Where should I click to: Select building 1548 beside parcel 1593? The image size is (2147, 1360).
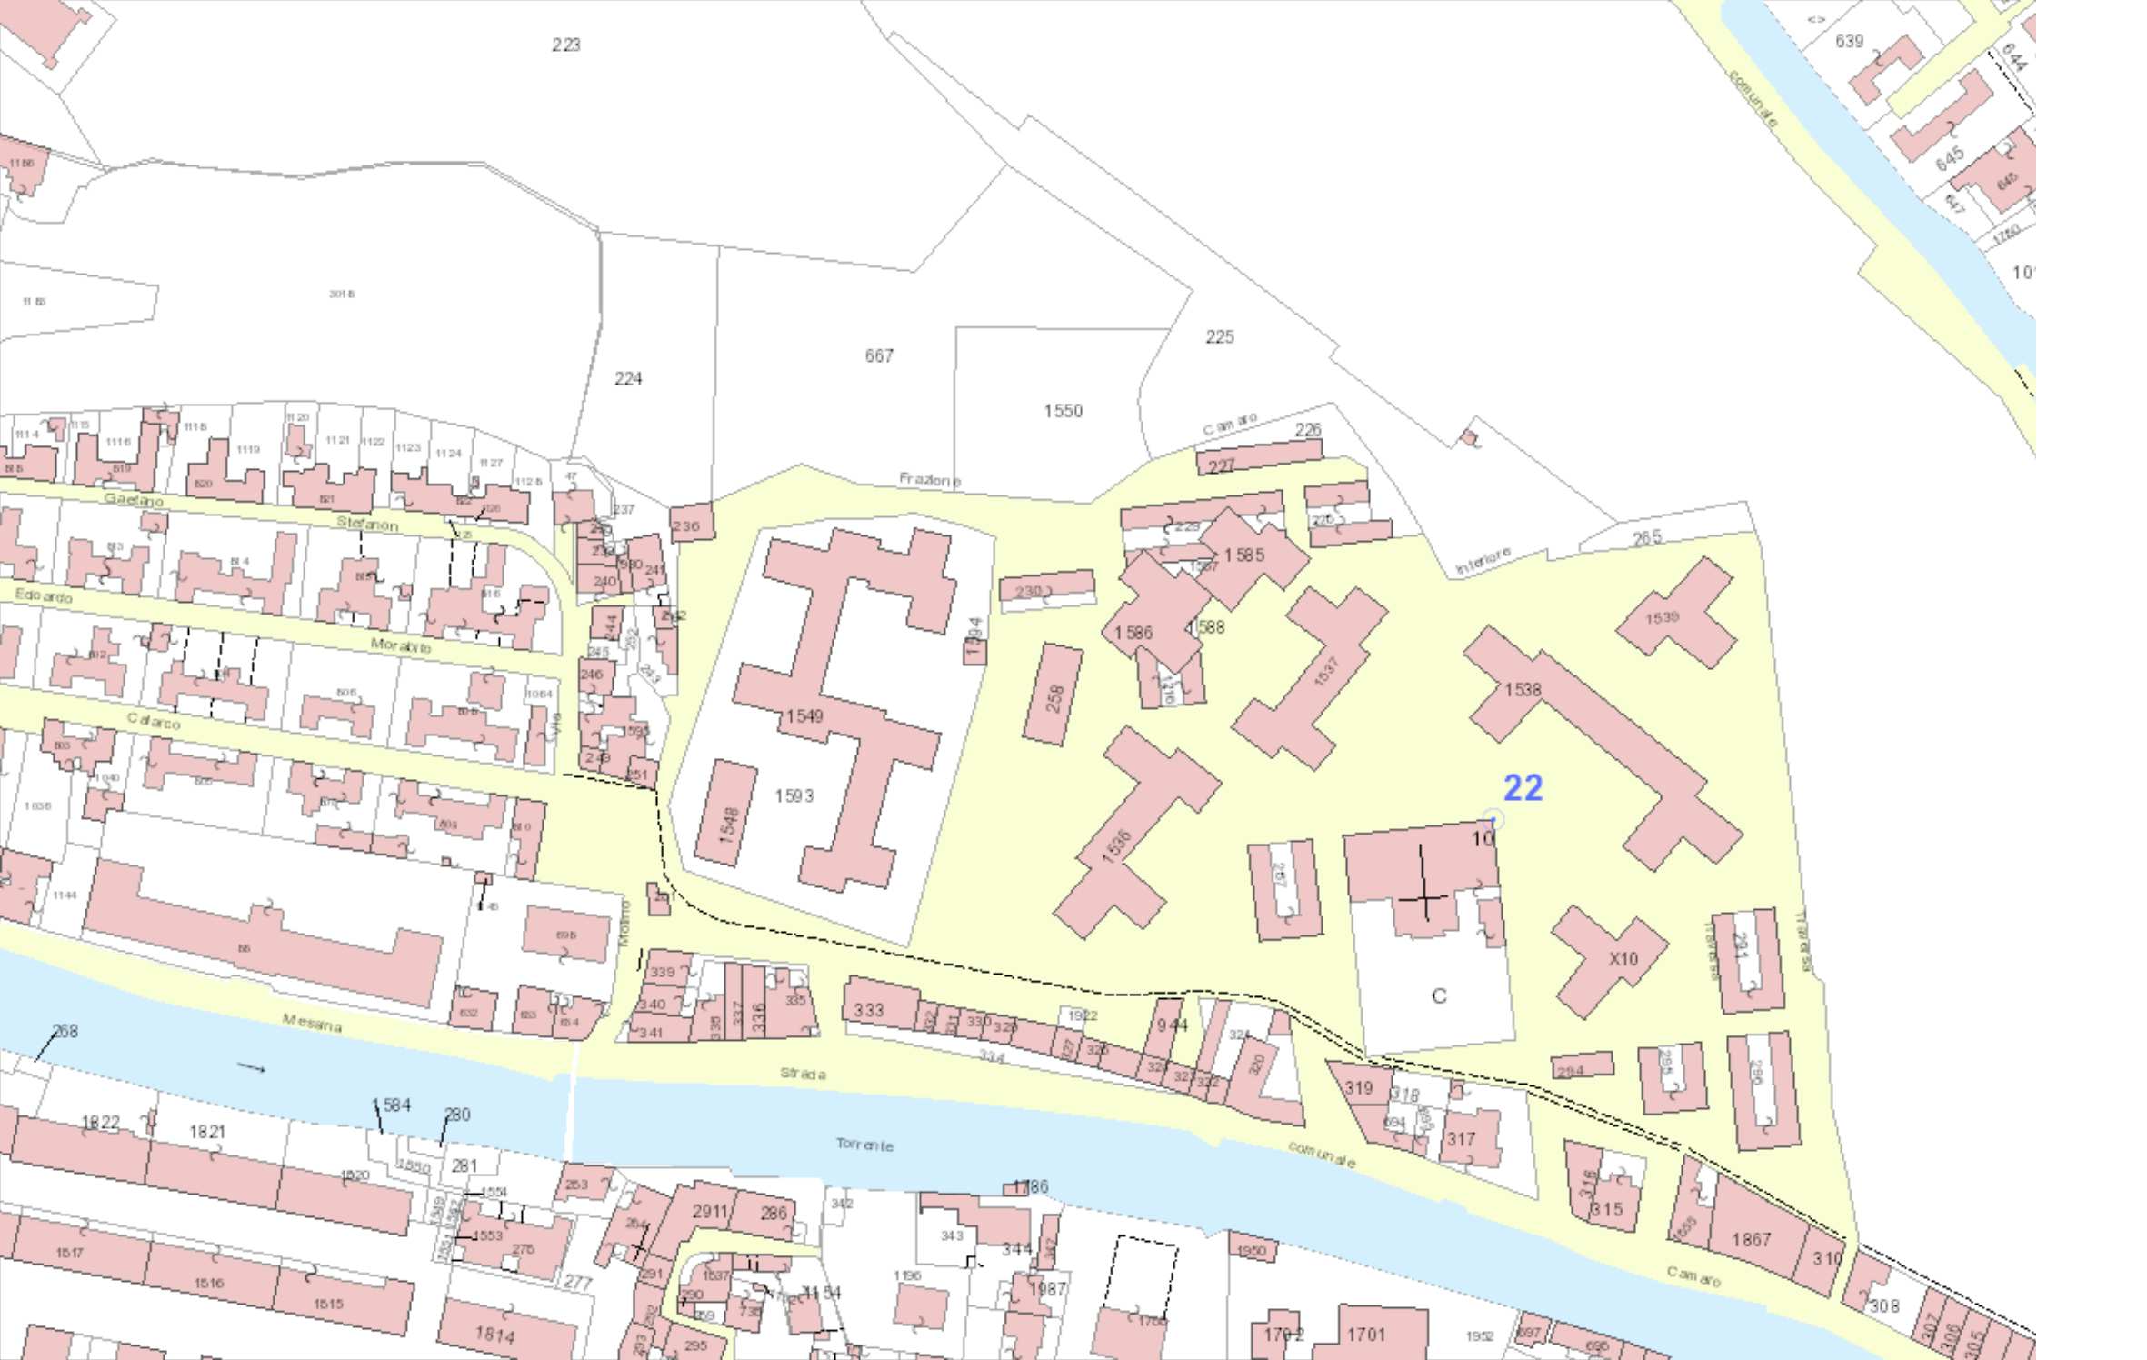pyautogui.click(x=726, y=815)
